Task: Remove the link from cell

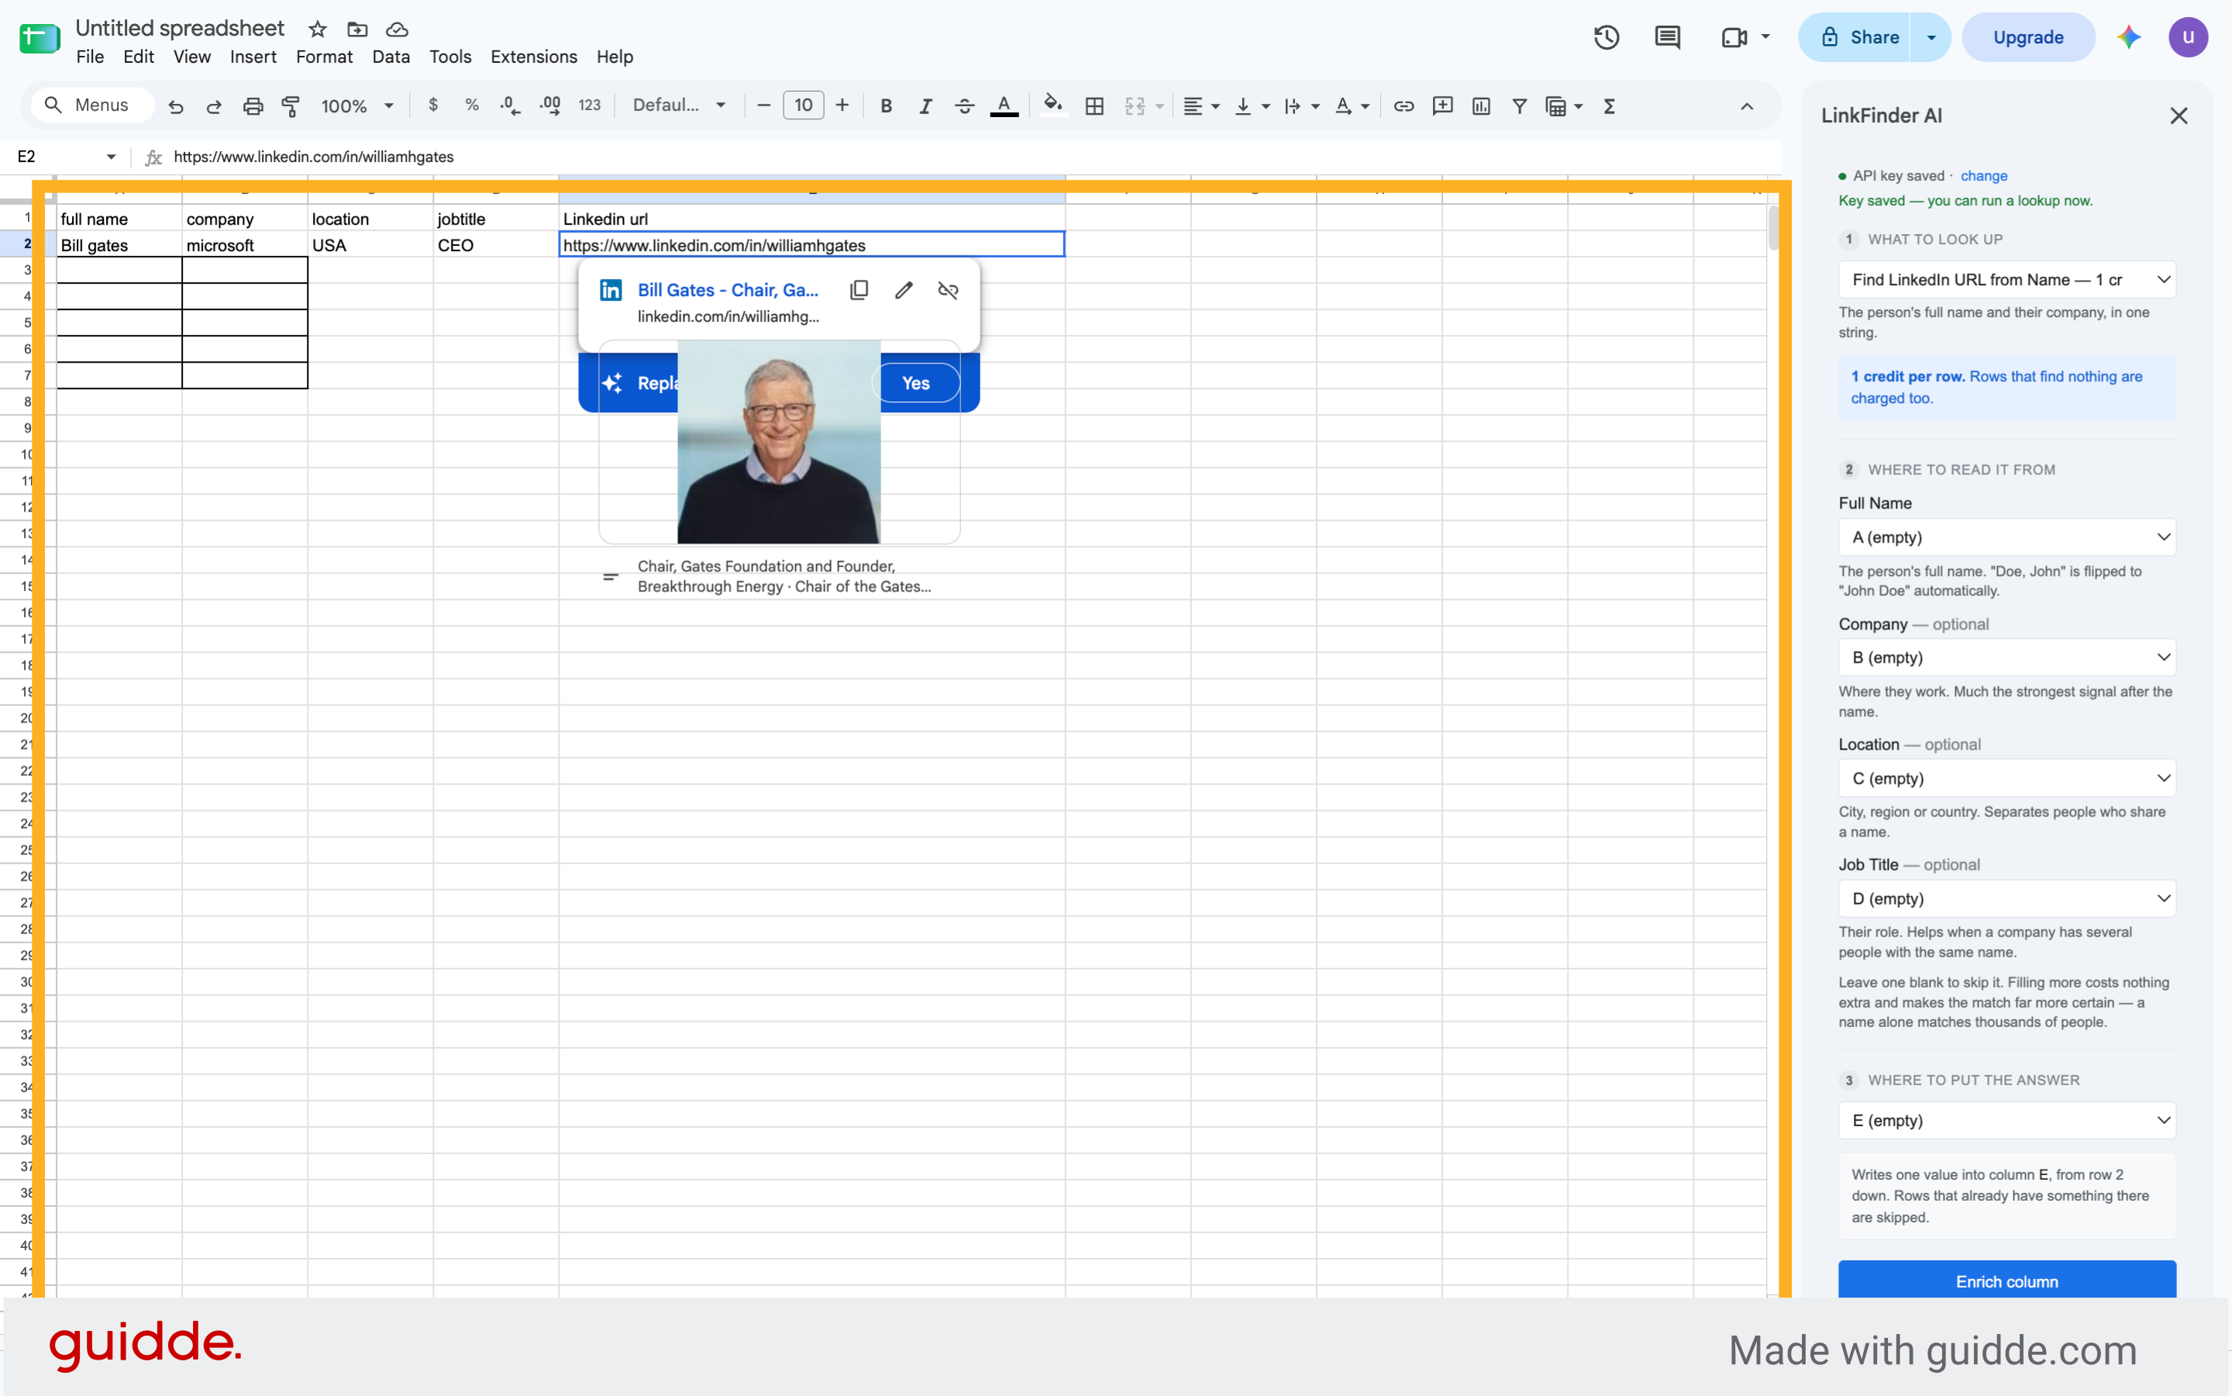Action: click(948, 290)
